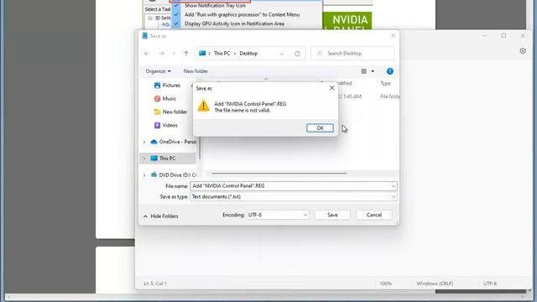
Task: Select Videos in navigation pane
Action: [x=169, y=125]
